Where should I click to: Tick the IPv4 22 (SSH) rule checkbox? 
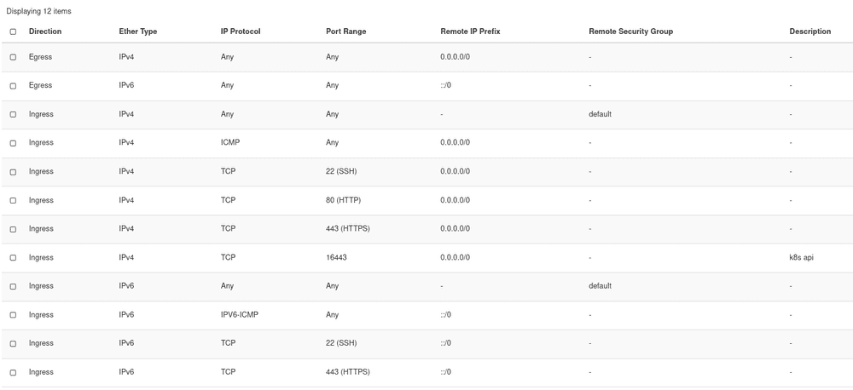[x=13, y=172]
